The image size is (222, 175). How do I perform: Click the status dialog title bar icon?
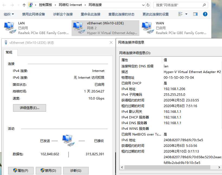point(6,42)
